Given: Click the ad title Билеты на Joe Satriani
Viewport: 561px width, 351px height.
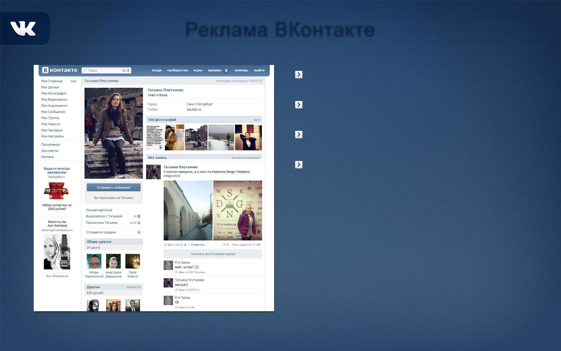Looking at the screenshot, I should tap(57, 223).
